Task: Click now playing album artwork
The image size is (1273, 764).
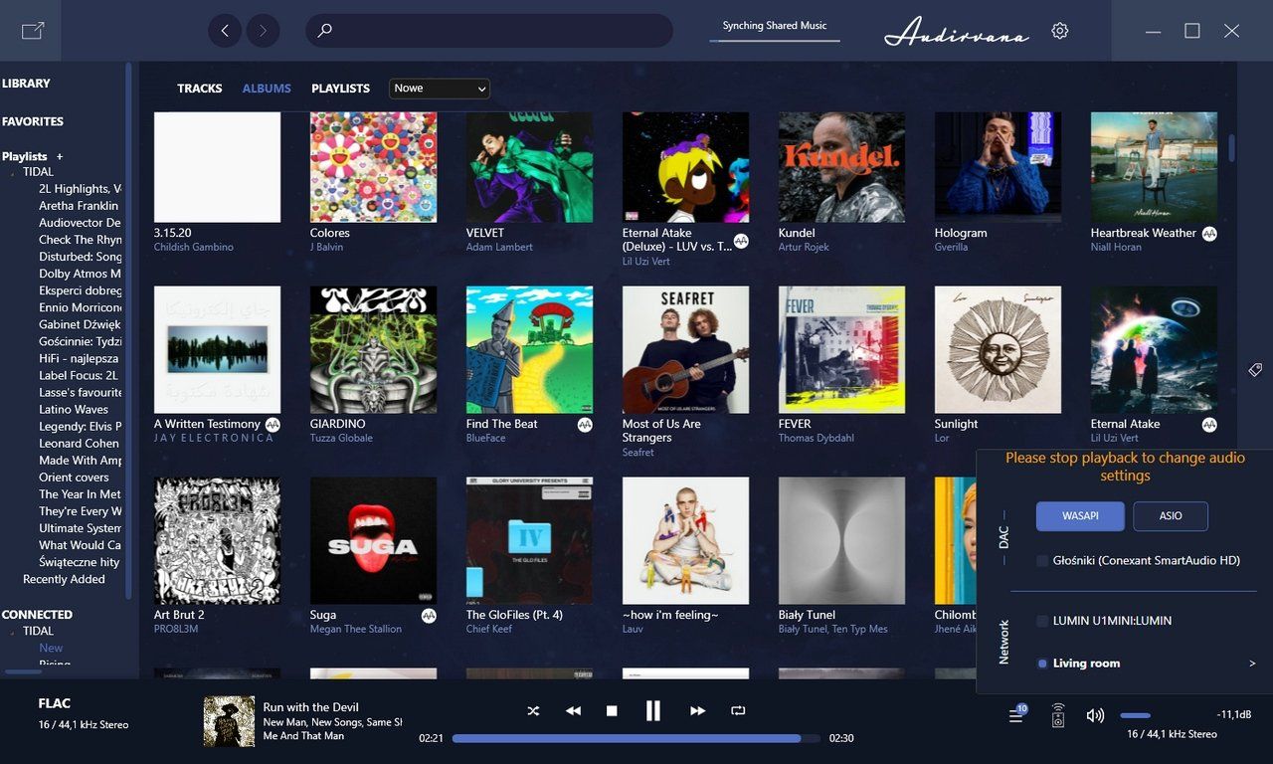Action: point(229,721)
